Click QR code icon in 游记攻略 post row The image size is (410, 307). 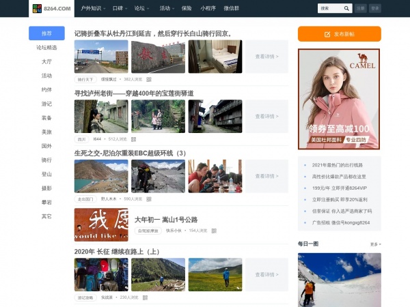(x=145, y=297)
